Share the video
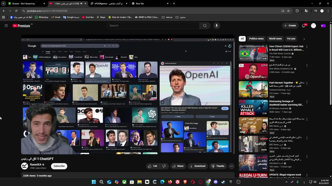The width and height of the screenshot is (332, 186). pyautogui.click(x=178, y=166)
